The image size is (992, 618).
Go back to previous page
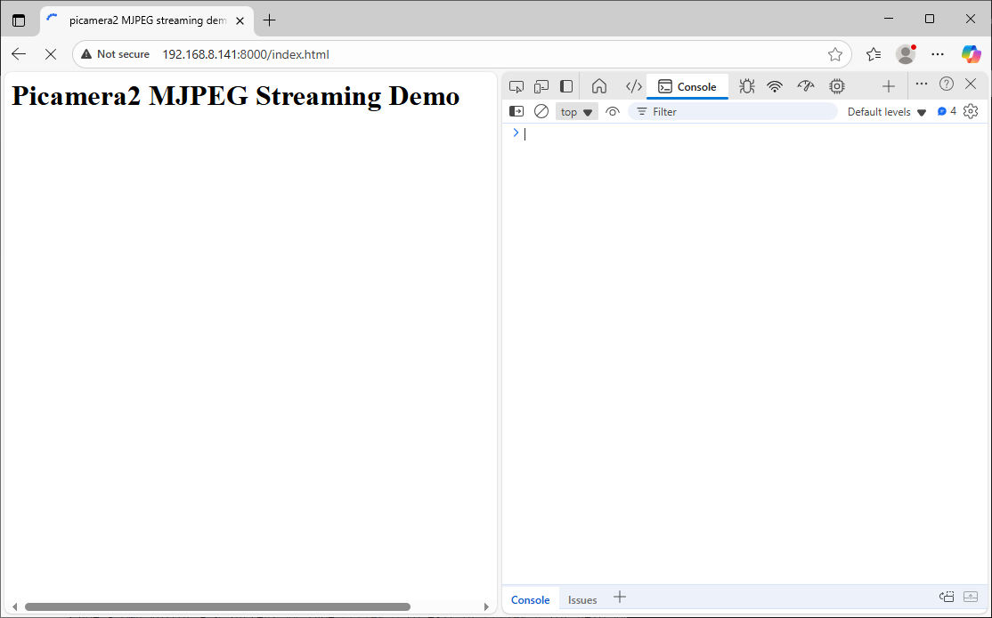[19, 54]
